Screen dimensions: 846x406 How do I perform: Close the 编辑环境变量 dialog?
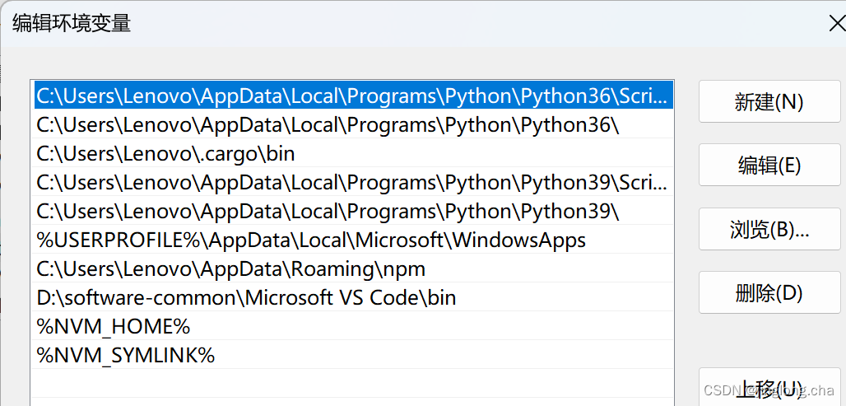[x=838, y=25]
